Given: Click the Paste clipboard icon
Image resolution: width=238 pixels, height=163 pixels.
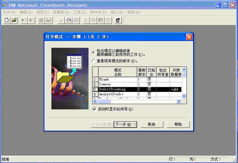Looking at the screenshot, I should (101, 20).
